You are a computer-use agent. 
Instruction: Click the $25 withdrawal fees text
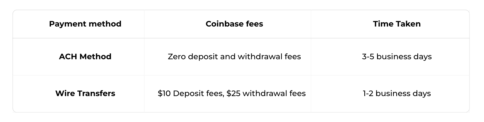click(x=266, y=93)
